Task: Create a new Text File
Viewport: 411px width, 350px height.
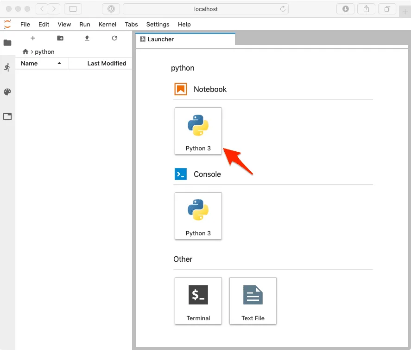Action: click(253, 301)
